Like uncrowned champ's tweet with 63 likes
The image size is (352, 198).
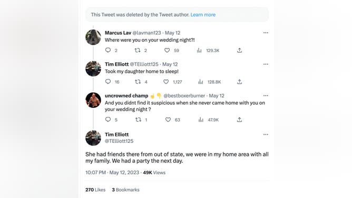(168, 120)
